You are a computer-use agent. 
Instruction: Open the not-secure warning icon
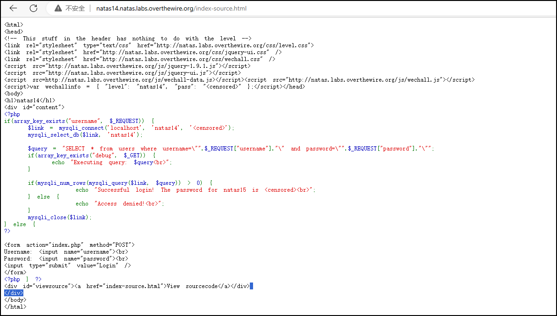click(58, 8)
